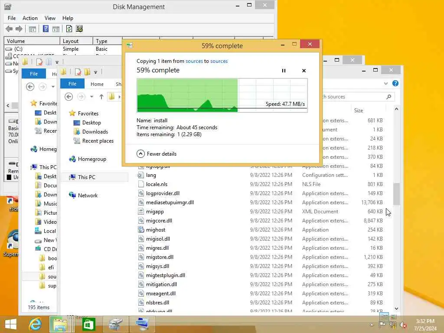This screenshot has width=444, height=333.
Task: Sort files by Size column
Action: click(x=359, y=111)
